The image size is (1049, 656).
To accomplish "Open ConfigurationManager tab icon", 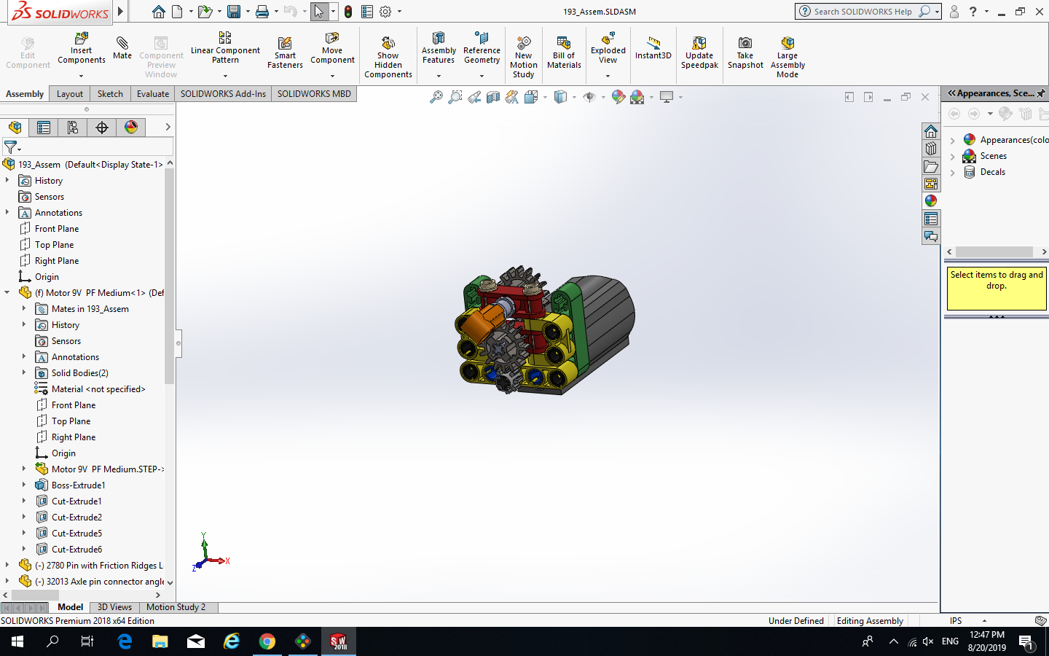I will [73, 128].
